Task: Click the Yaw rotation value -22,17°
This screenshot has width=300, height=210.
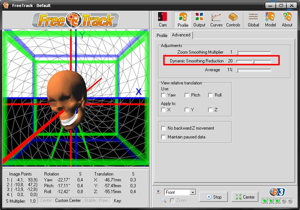Action: pos(64,180)
